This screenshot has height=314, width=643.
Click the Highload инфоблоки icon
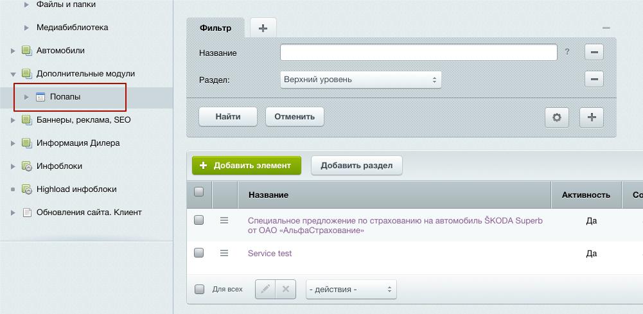[26, 189]
